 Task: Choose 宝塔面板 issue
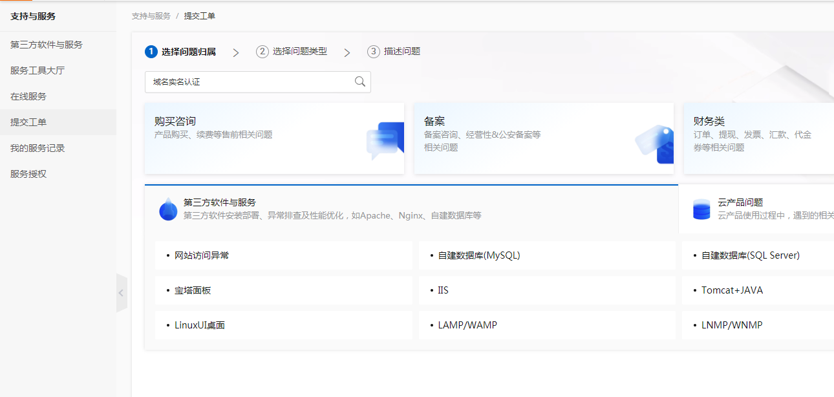click(284, 290)
